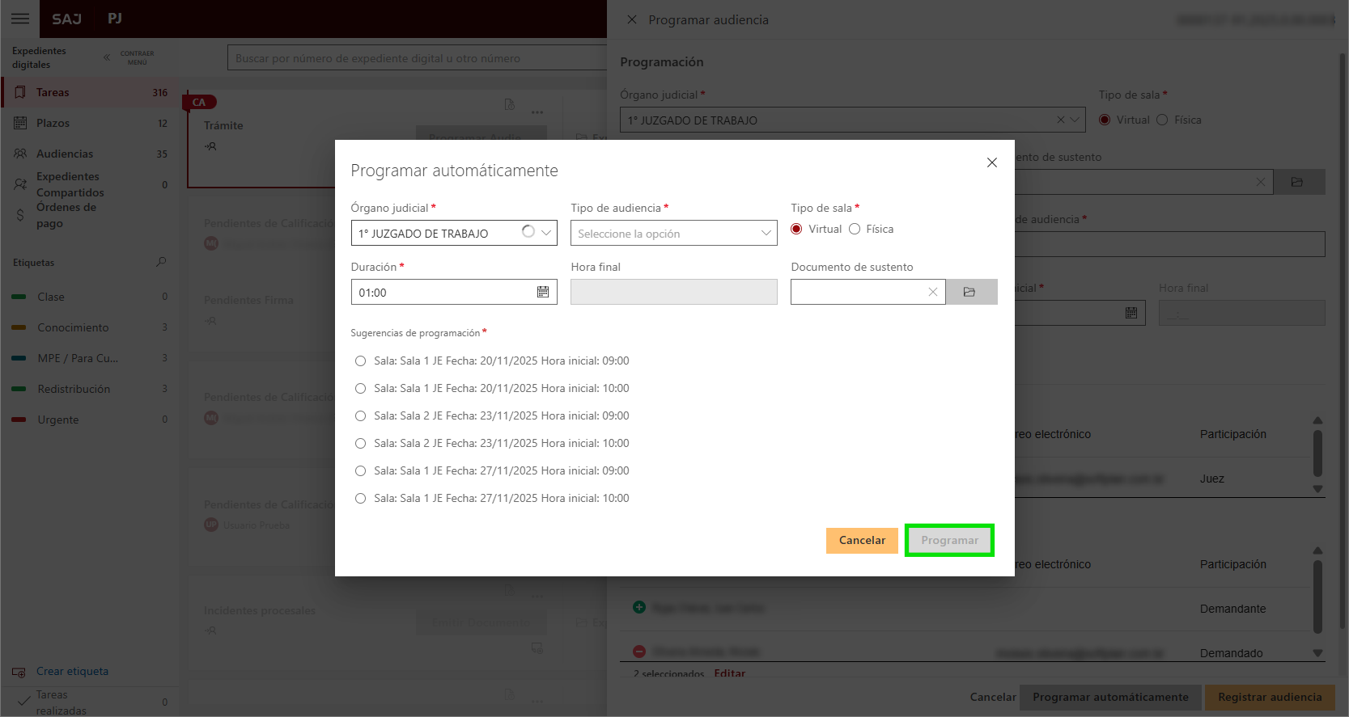Viewport: 1349px width, 717px height.
Task: Expand the Órgano judicial dropdown in the dialog
Action: click(547, 233)
